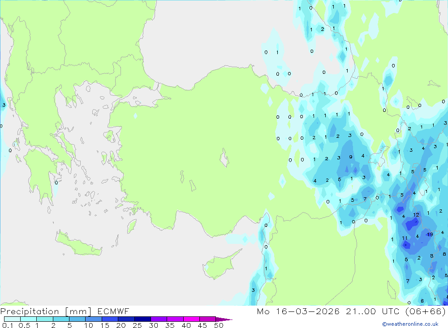The height and width of the screenshot is (328, 448).
Task: Open the weatheronline.co.uk copyright link
Action: [410, 324]
